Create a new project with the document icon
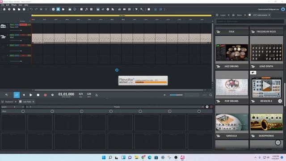This screenshot has height=161, width=286. 14,9
